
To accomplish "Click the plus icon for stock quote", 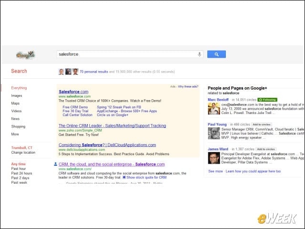I will [x=124, y=177].
